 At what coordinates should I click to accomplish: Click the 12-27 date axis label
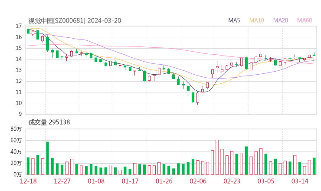coord(62,181)
